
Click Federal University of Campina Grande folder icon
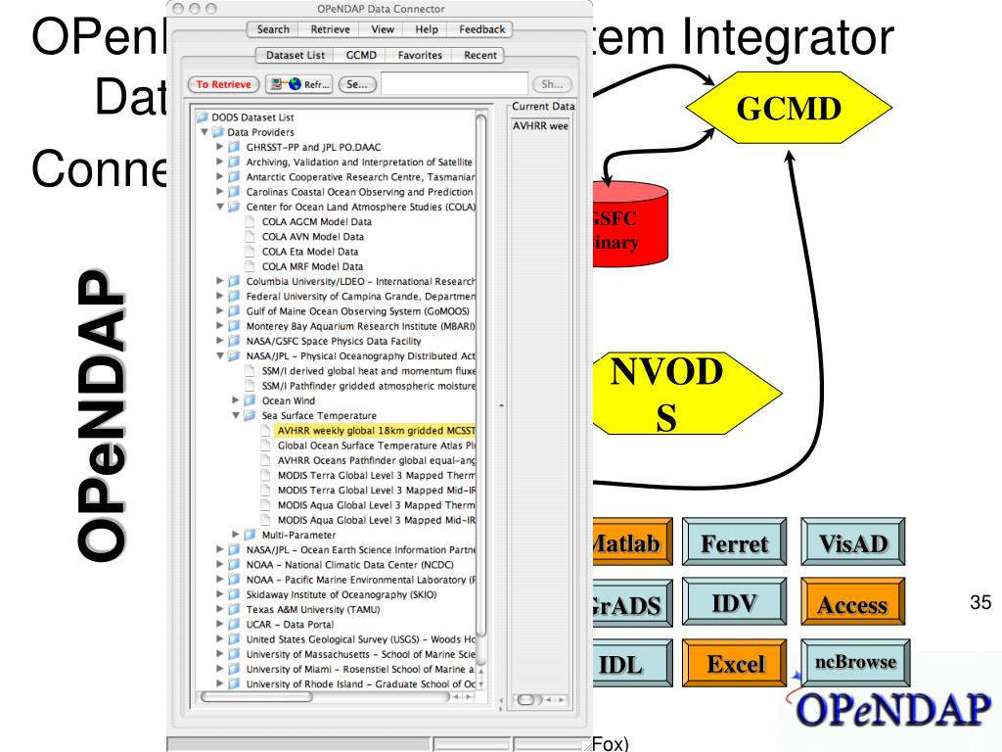pos(234,296)
